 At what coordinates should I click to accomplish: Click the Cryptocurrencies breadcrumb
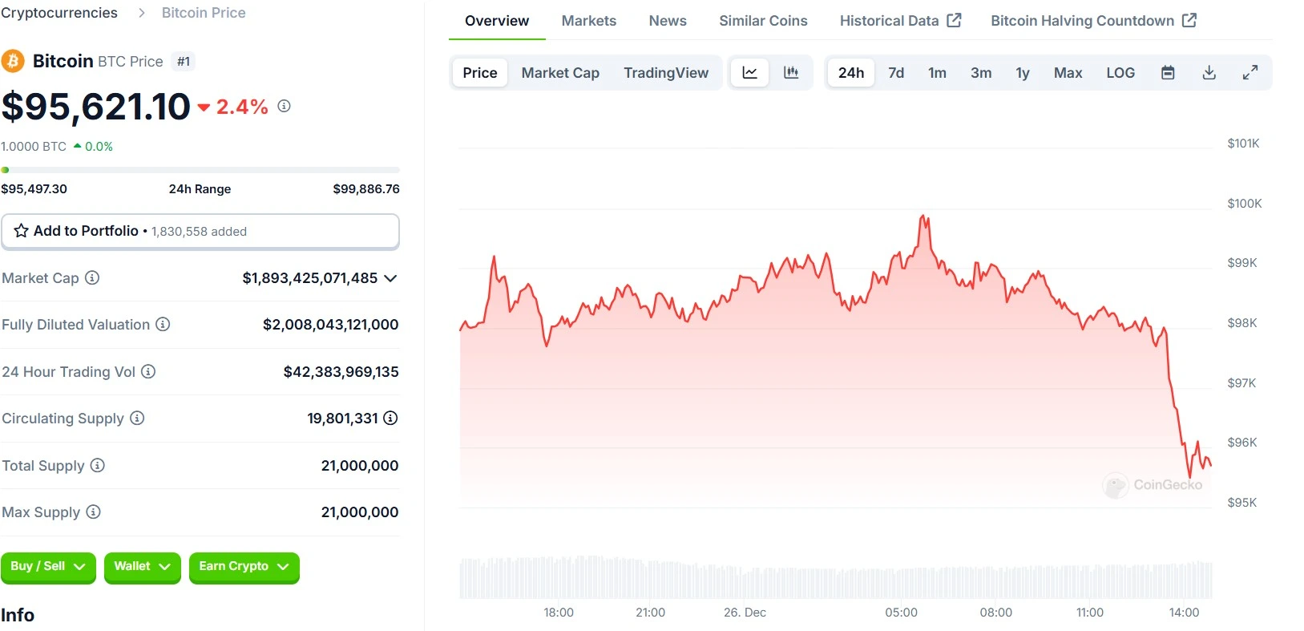click(x=59, y=13)
